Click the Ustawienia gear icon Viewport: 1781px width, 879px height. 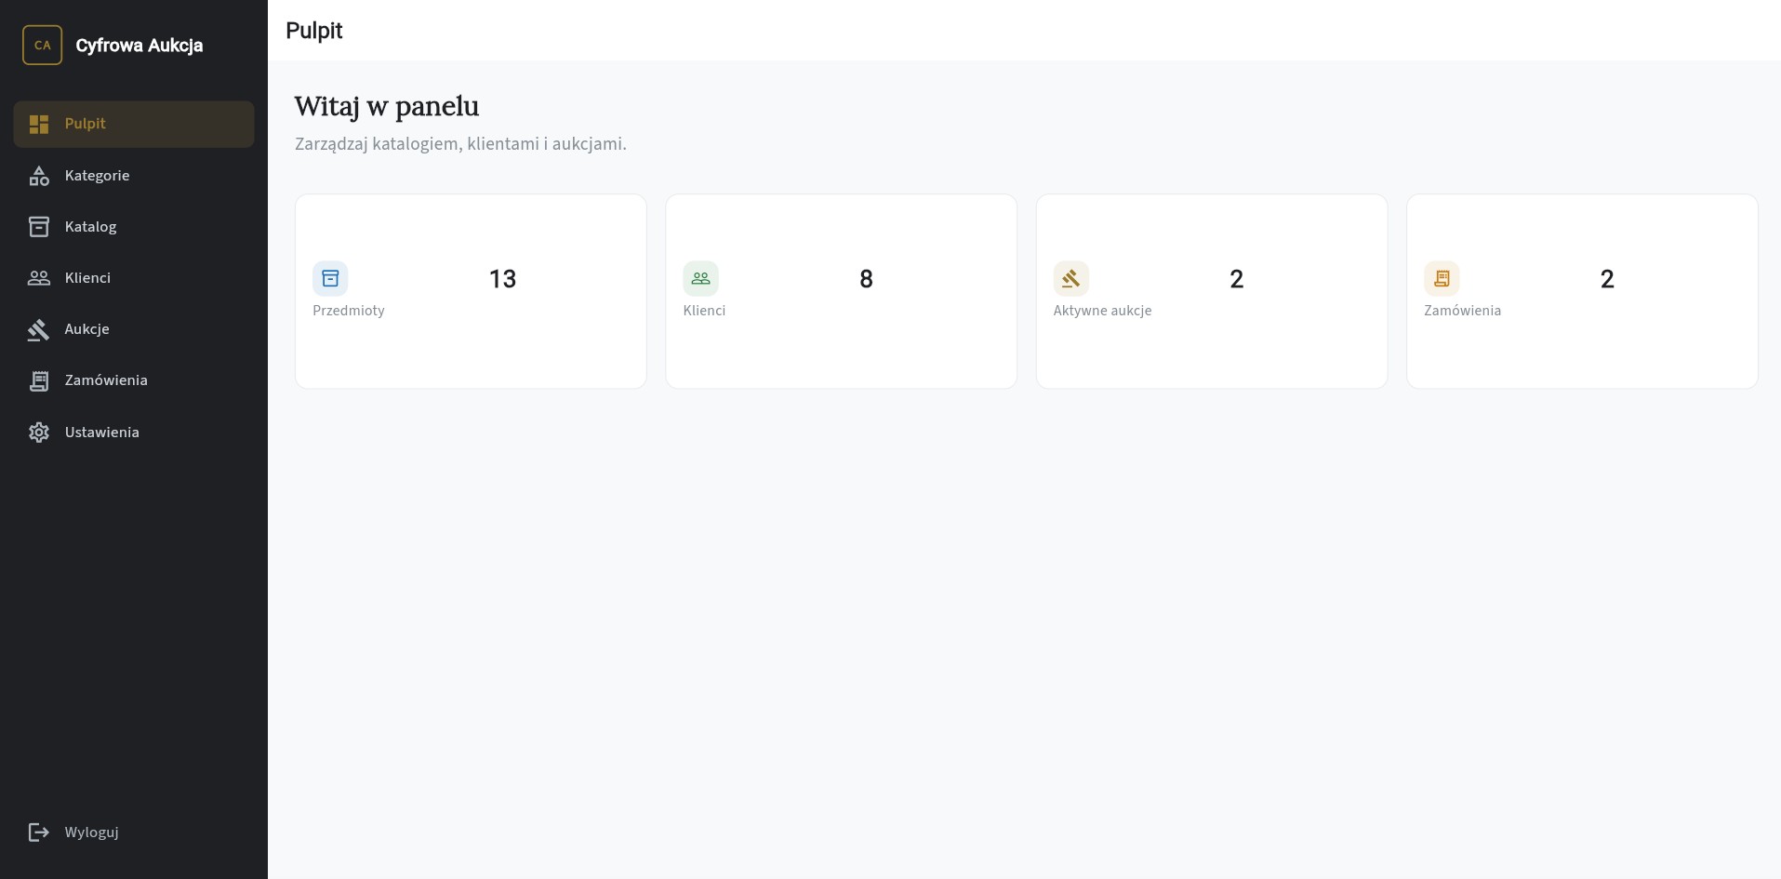tap(39, 433)
